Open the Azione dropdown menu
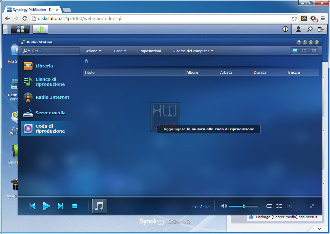Image resolution: width=330 pixels, height=234 pixels. point(93,51)
